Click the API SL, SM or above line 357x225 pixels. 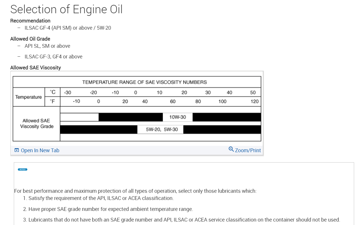coord(47,46)
